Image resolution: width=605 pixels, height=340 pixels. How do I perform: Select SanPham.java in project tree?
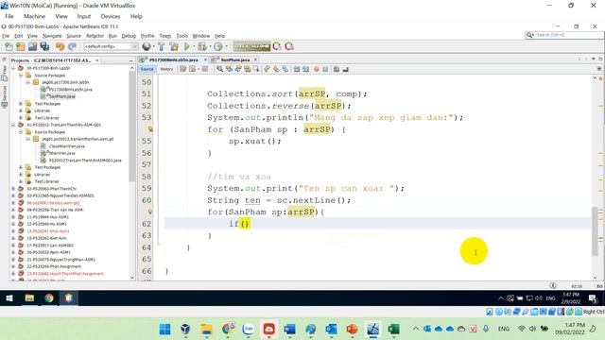click(62, 96)
